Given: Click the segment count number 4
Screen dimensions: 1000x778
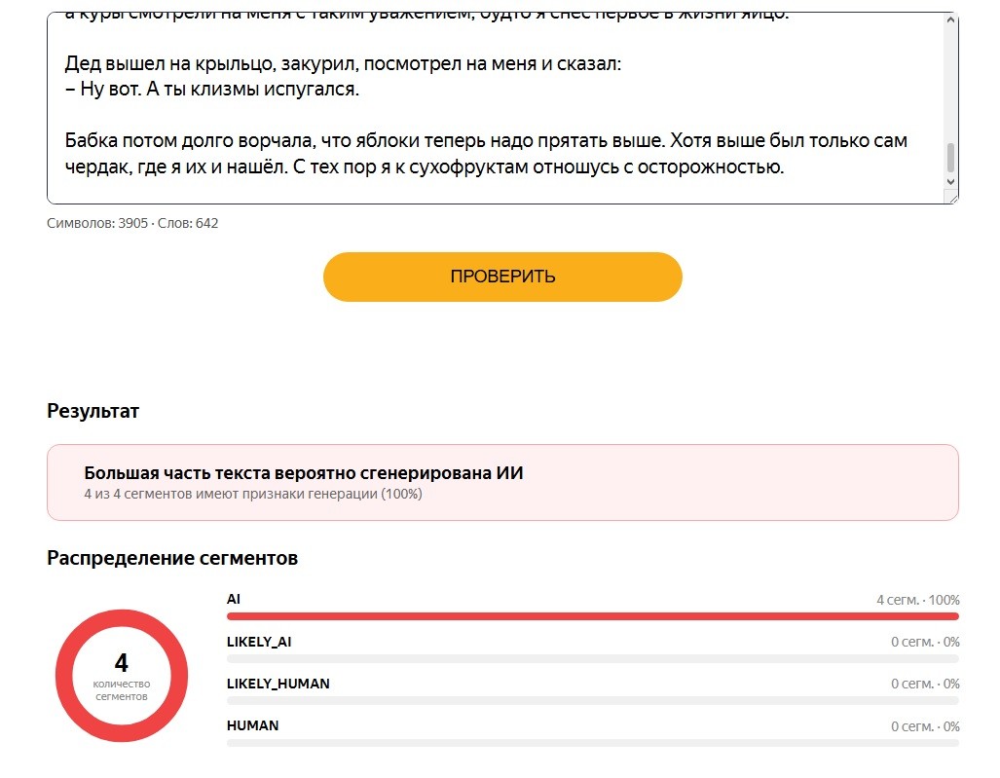Looking at the screenshot, I should coord(121,663).
